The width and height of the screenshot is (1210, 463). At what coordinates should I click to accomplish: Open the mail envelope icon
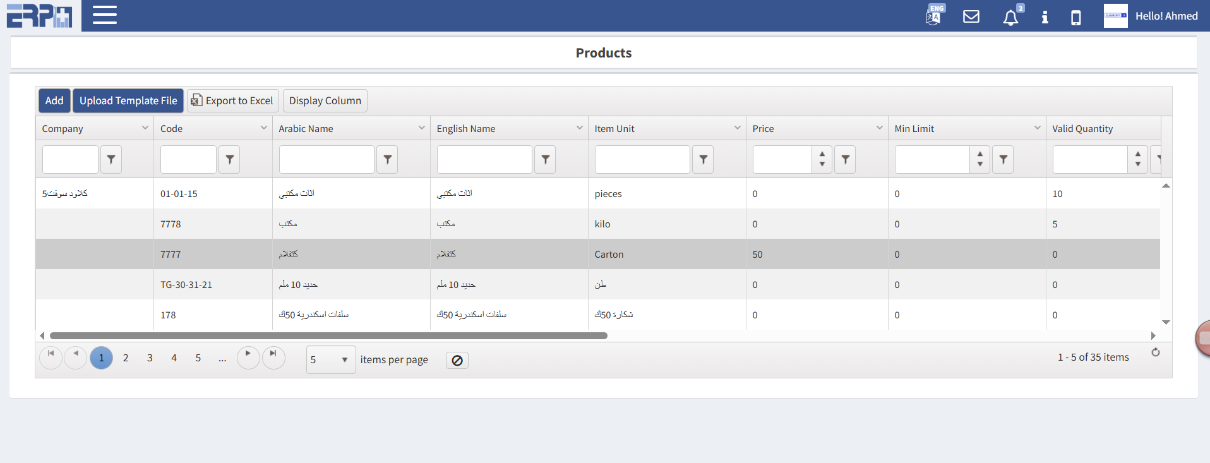click(x=971, y=16)
